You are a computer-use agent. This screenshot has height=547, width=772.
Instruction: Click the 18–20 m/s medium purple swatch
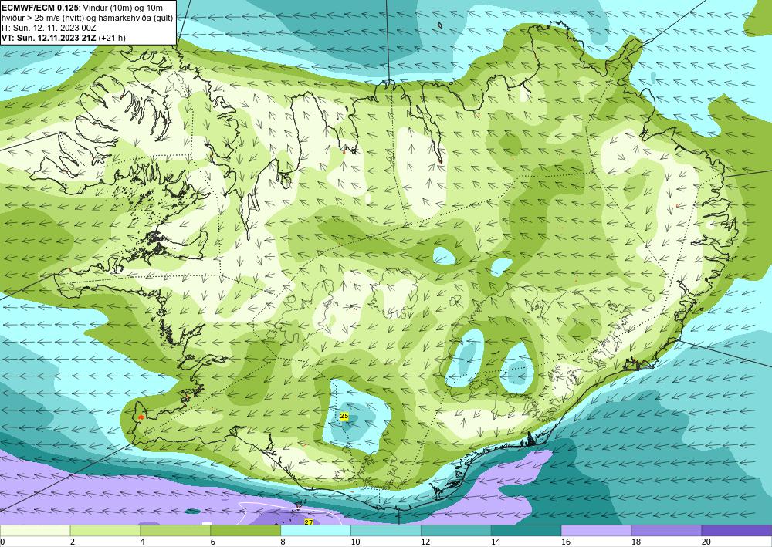click(666, 531)
